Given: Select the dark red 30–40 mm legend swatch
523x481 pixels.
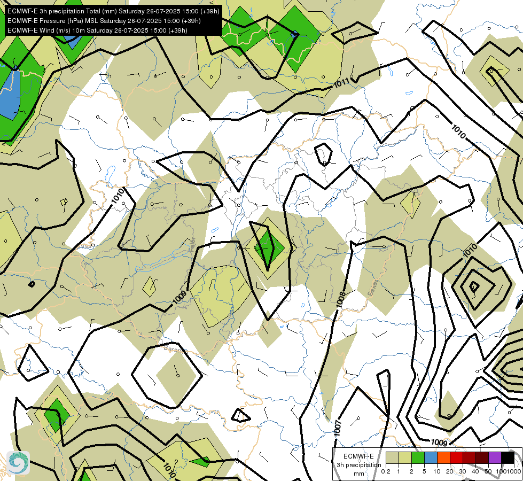Looking at the screenshot, I should point(469,457).
